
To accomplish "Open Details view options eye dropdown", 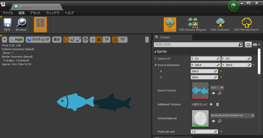I will [x=256, y=45].
